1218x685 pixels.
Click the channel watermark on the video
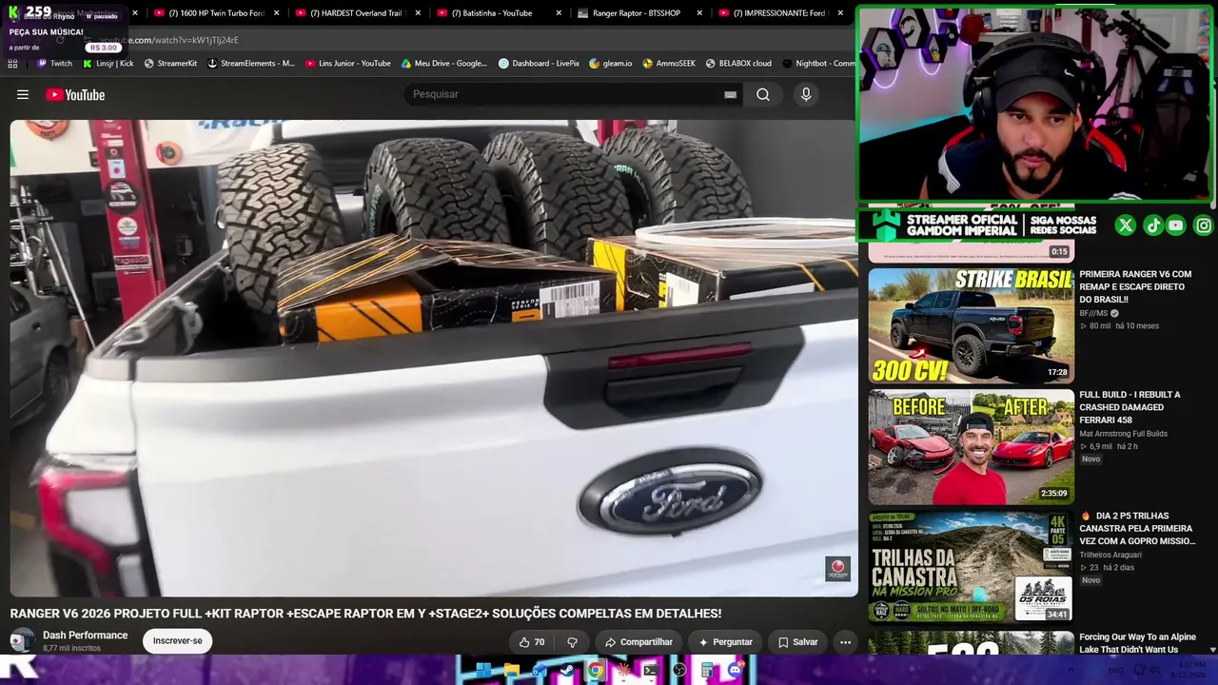click(x=837, y=569)
